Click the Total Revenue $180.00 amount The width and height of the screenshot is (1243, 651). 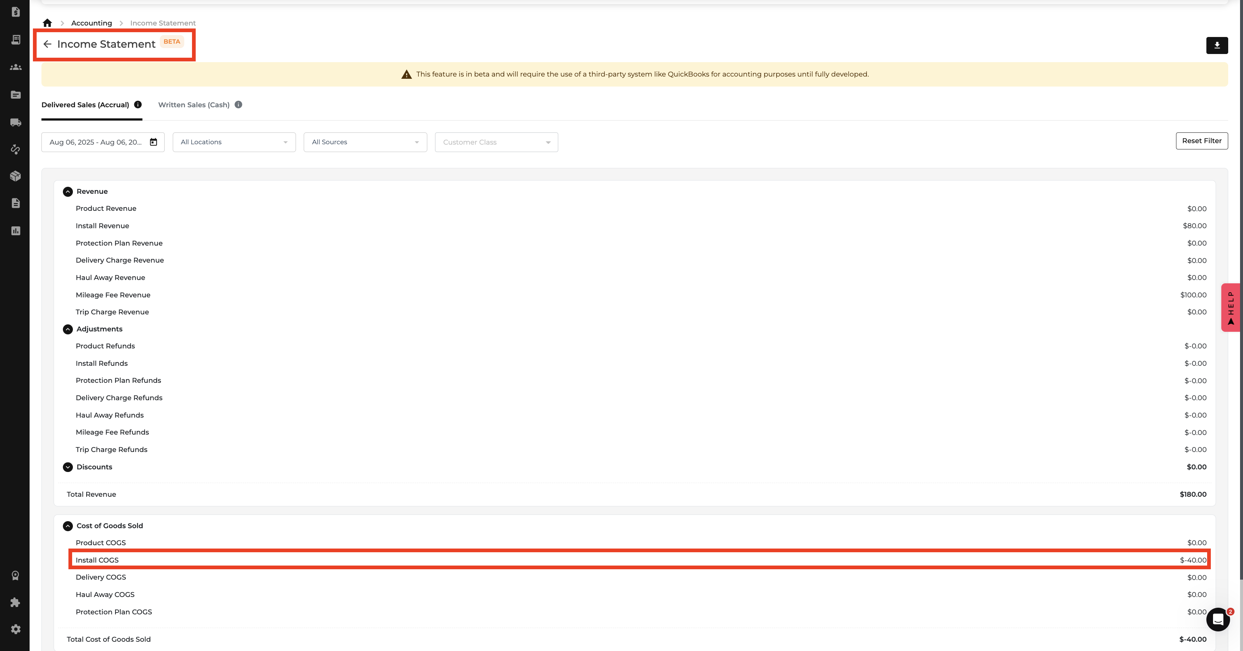[1193, 494]
